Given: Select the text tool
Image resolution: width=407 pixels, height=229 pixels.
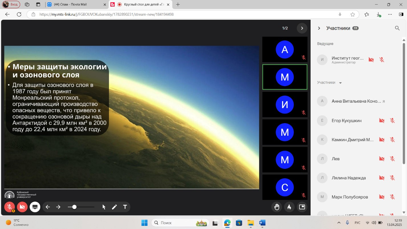Looking at the screenshot, I should tap(125, 207).
